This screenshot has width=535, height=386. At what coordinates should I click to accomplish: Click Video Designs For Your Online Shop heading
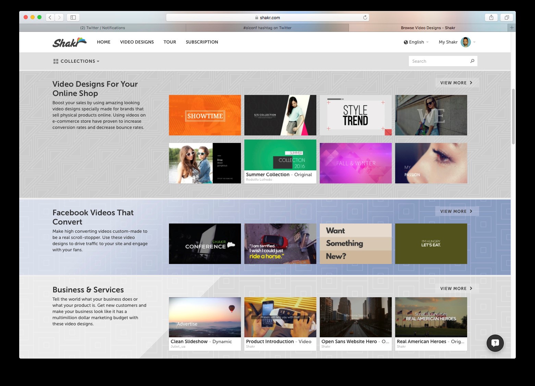pyautogui.click(x=95, y=89)
